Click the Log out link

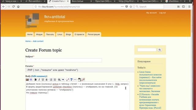coord(162,13)
